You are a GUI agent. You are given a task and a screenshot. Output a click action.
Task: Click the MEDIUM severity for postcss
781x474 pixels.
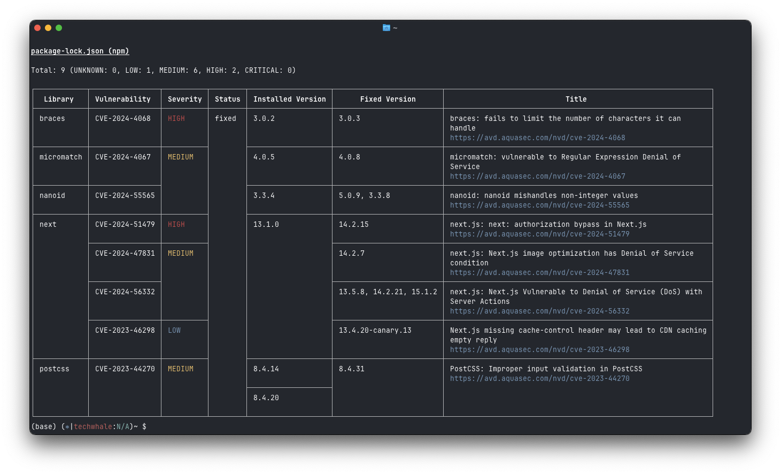[x=181, y=369]
